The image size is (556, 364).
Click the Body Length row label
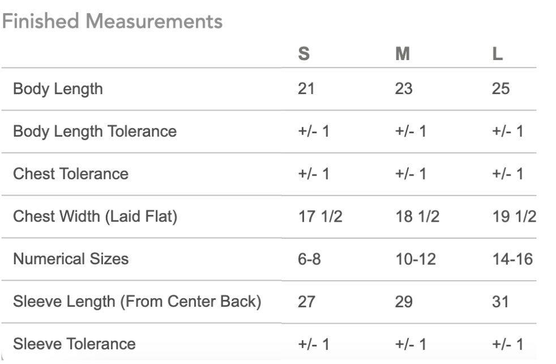click(58, 89)
